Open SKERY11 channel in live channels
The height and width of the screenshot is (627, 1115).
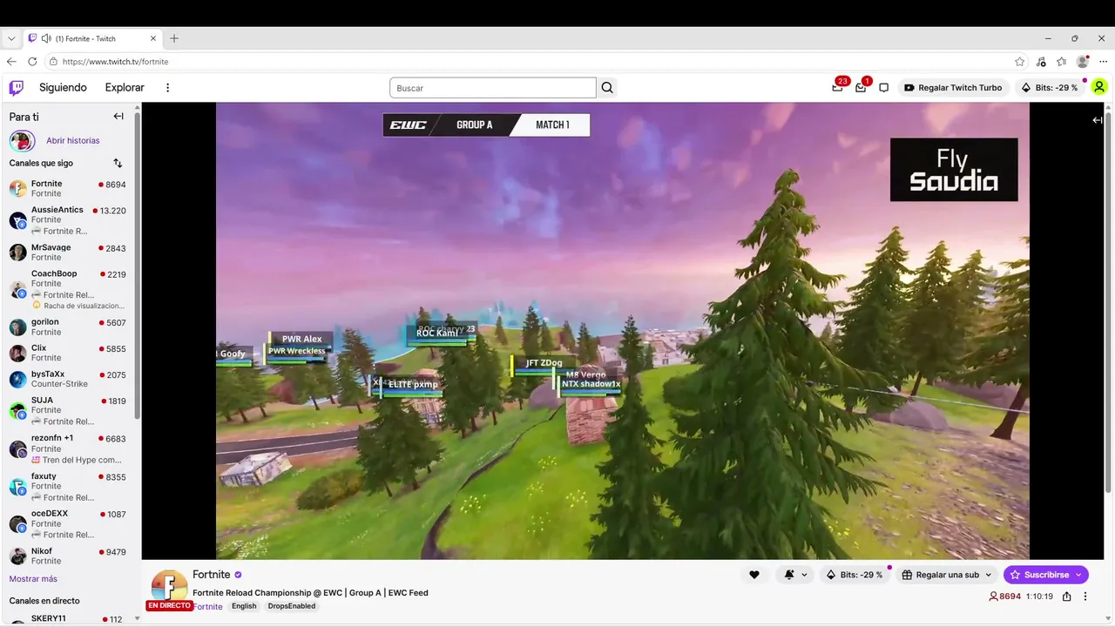(x=68, y=618)
